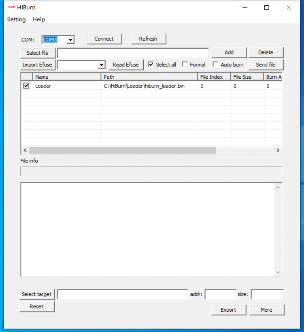Focus the file path input field
Image resolution: width=304 pixels, height=332 pixels.
click(x=133, y=53)
